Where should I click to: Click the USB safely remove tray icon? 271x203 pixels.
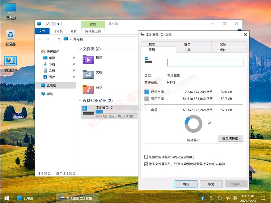211,198
